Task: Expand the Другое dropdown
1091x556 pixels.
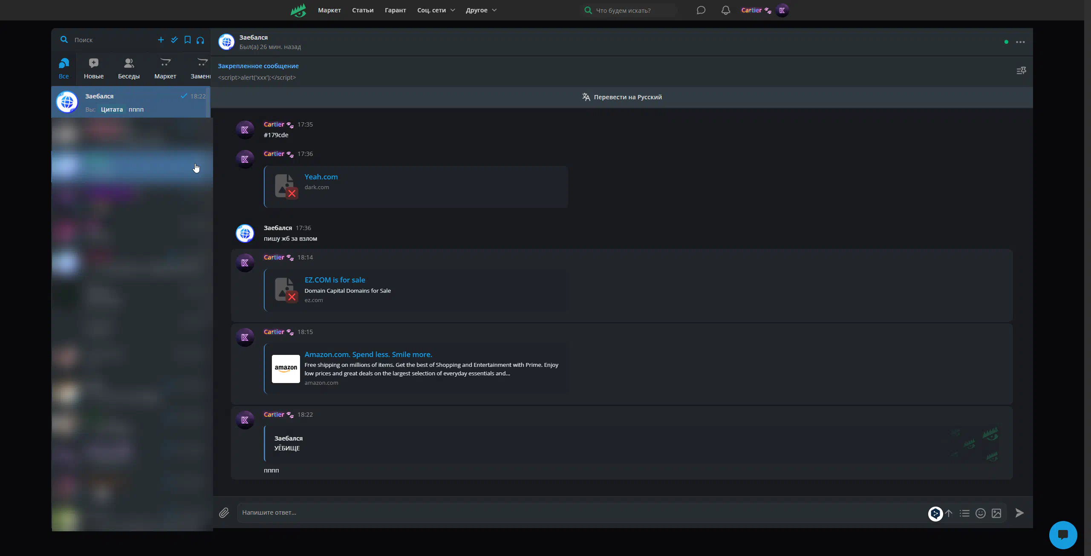Action: (481, 10)
